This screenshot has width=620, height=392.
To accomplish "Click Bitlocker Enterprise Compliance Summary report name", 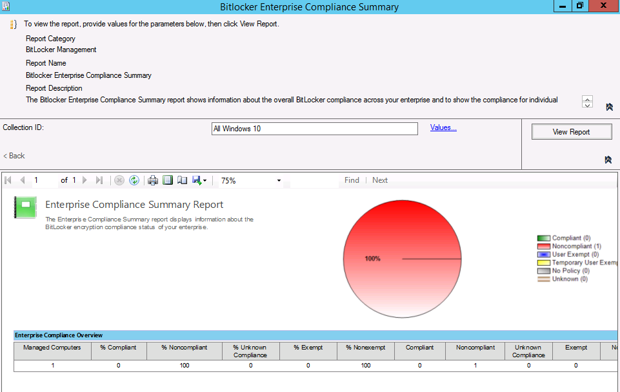I will point(88,75).
